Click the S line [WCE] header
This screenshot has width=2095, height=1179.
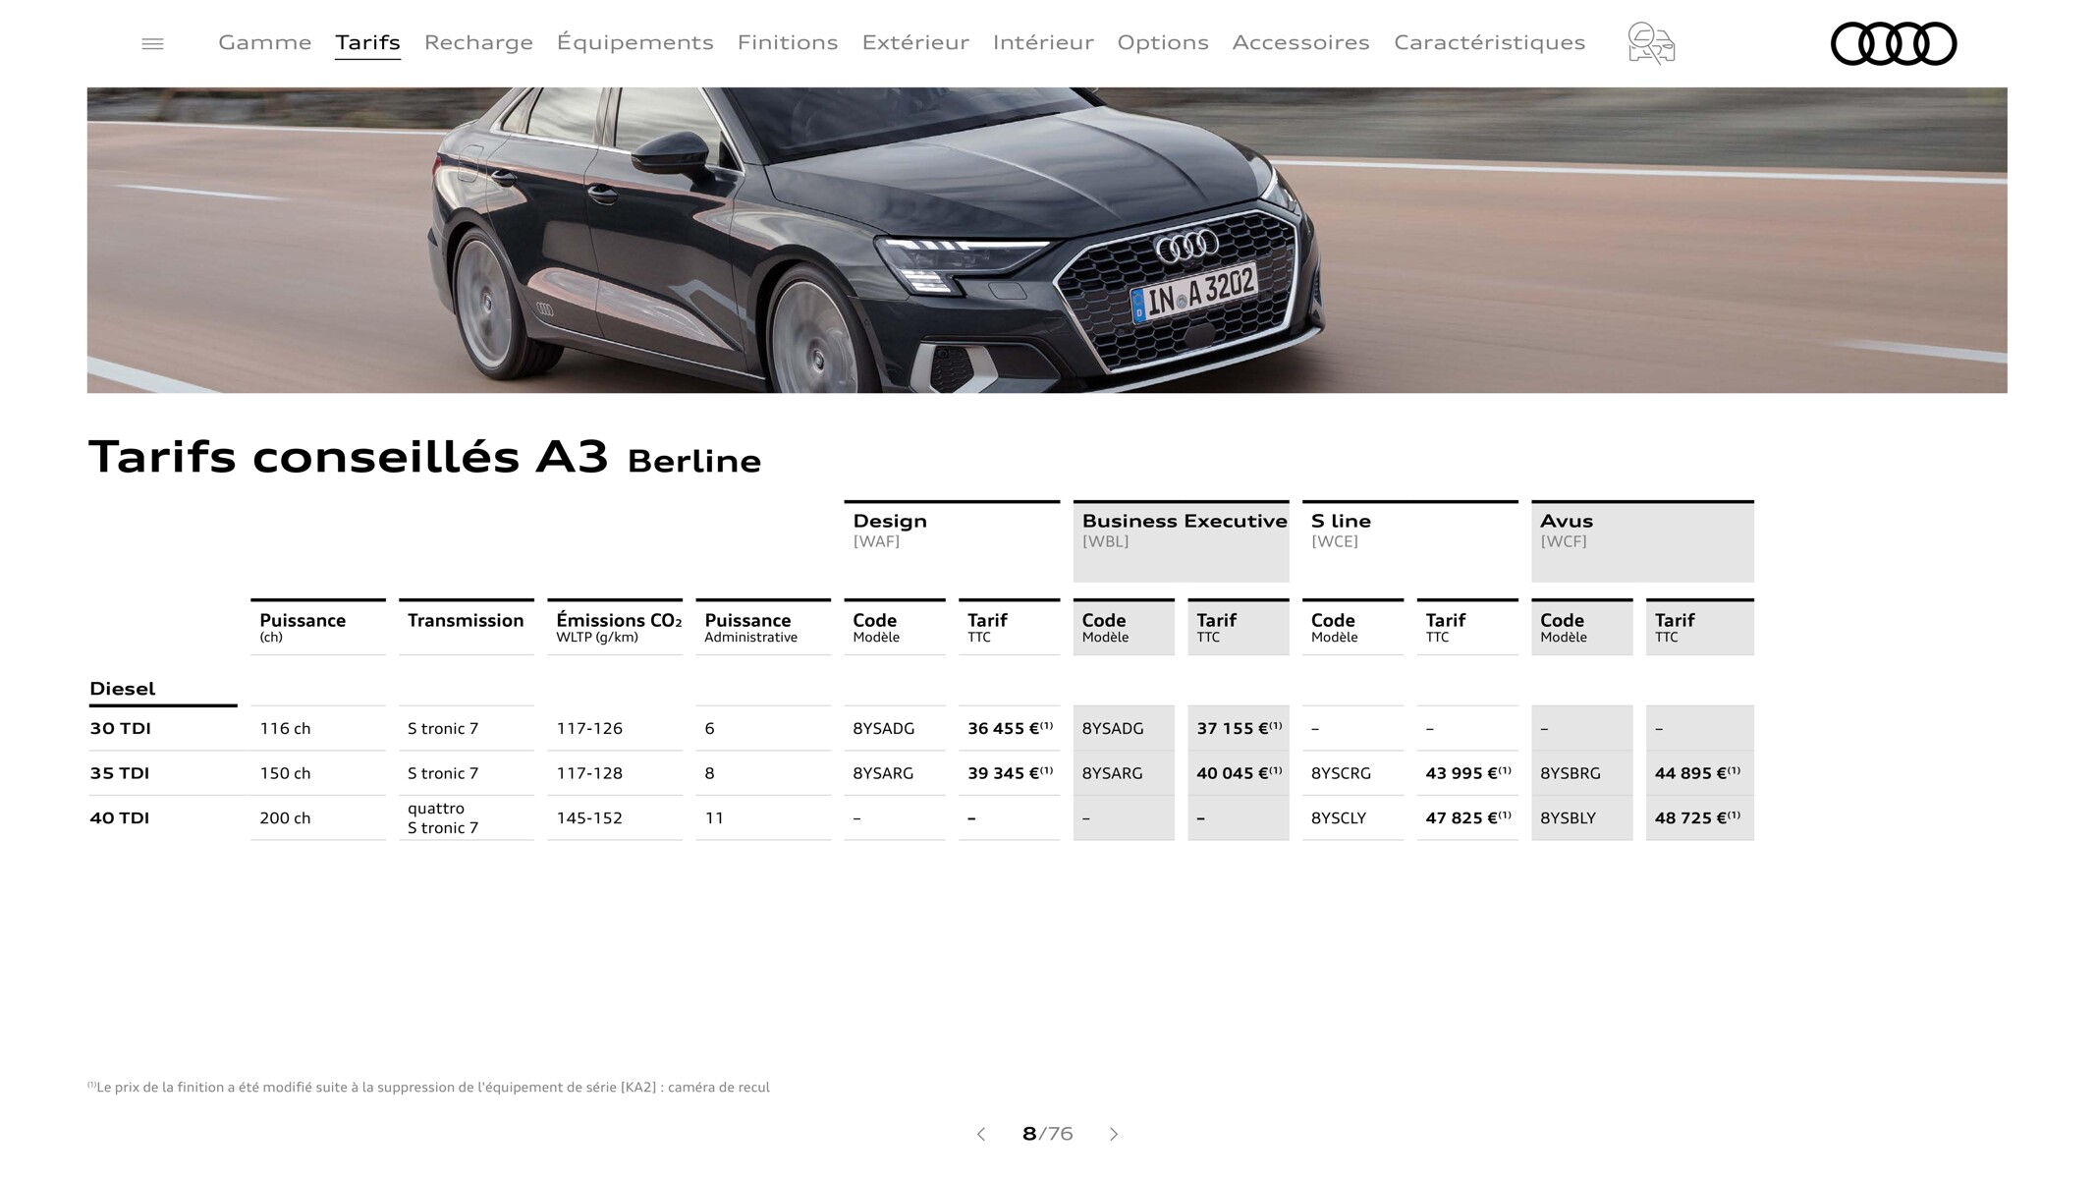click(1410, 541)
